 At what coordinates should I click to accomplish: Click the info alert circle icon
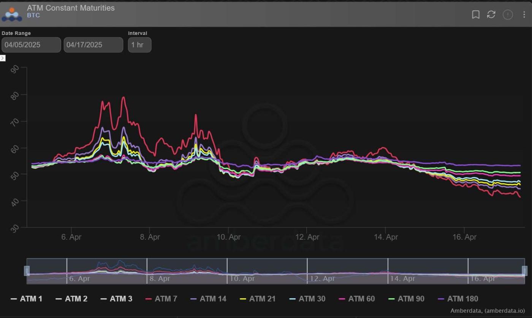(508, 14)
